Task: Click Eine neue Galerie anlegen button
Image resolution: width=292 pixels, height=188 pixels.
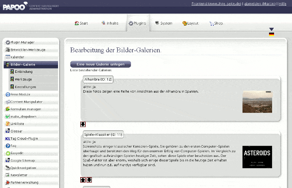Action: pyautogui.click(x=100, y=64)
